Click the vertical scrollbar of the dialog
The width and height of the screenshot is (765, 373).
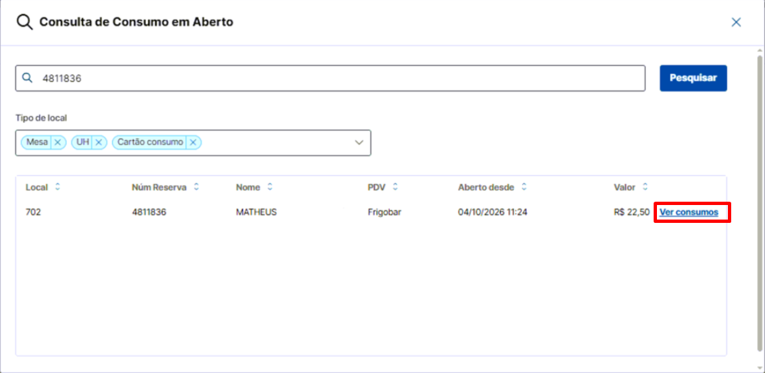[x=760, y=202]
